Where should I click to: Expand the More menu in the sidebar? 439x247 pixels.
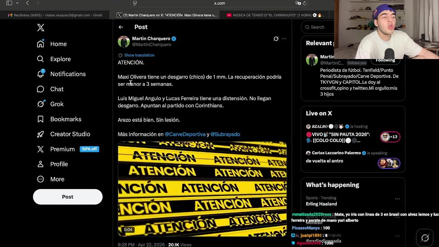click(50, 179)
